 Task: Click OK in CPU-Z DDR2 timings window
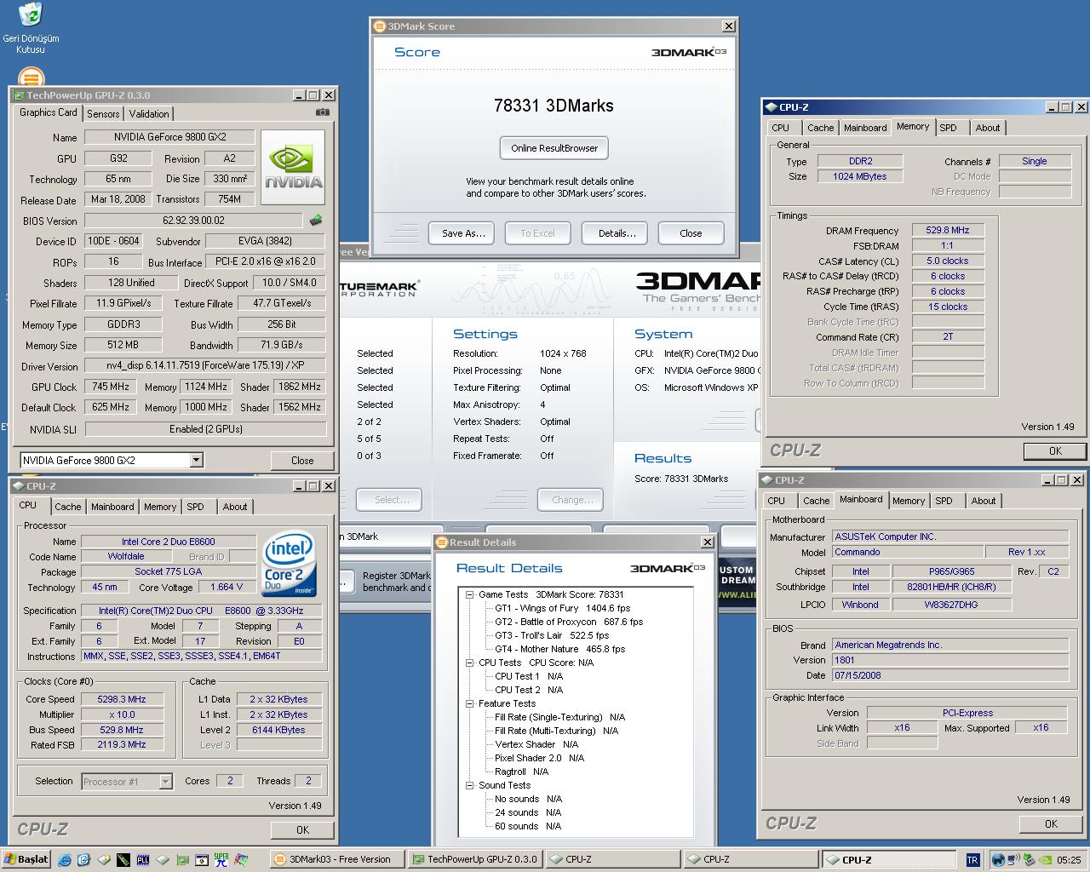coord(1055,451)
